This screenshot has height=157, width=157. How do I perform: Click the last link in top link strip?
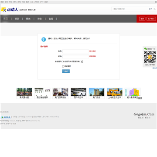(x=46, y=2)
